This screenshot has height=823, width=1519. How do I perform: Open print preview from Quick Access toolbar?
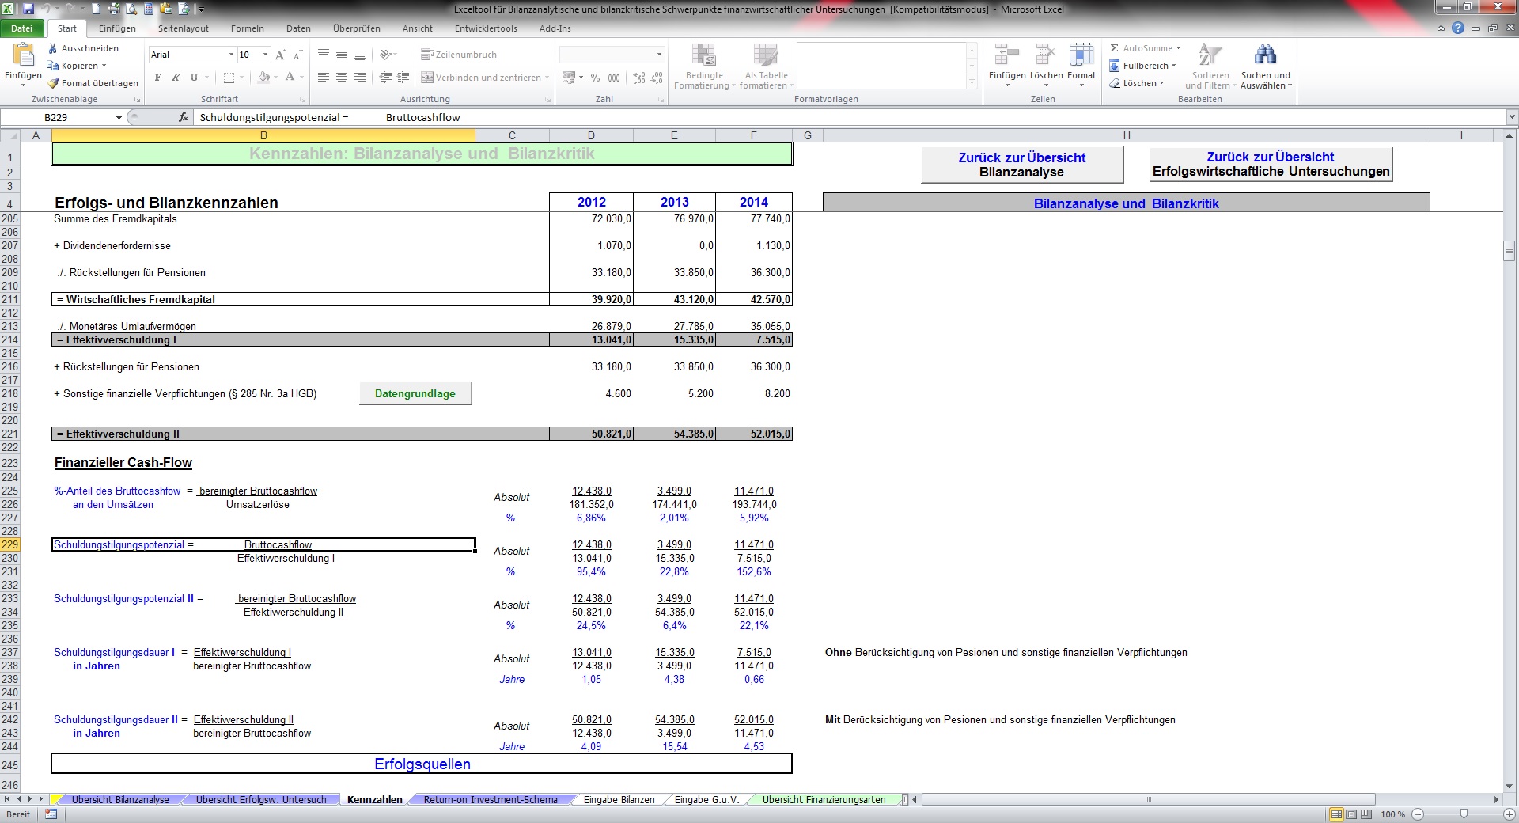click(131, 9)
